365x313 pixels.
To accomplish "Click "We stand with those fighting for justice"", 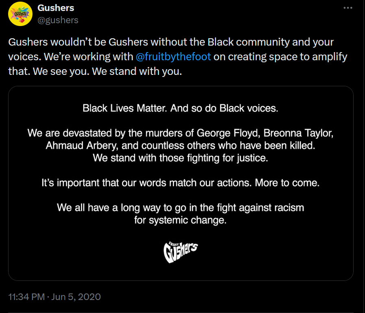I will click(x=180, y=158).
